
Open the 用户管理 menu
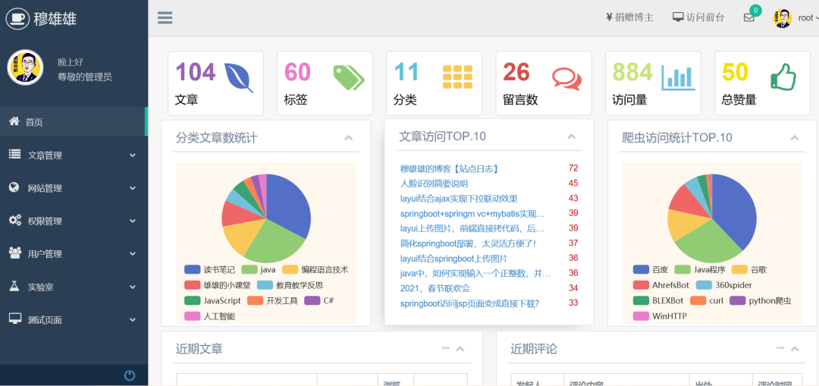(x=74, y=254)
